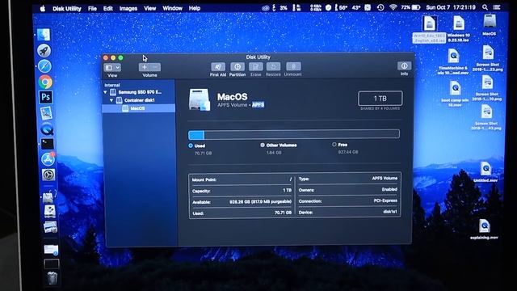Open Photoshop from the Dock
The width and height of the screenshot is (517, 291).
[x=46, y=97]
